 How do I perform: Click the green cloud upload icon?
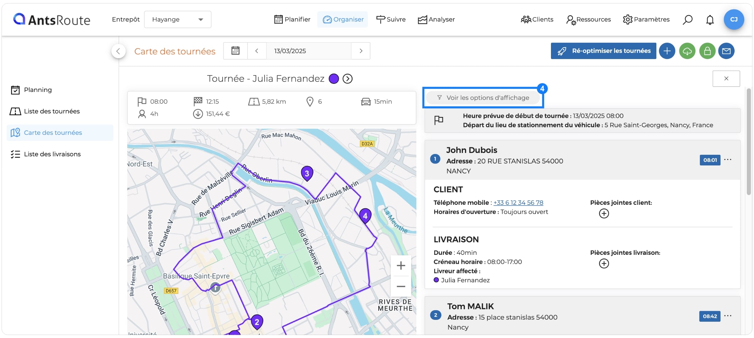point(687,51)
